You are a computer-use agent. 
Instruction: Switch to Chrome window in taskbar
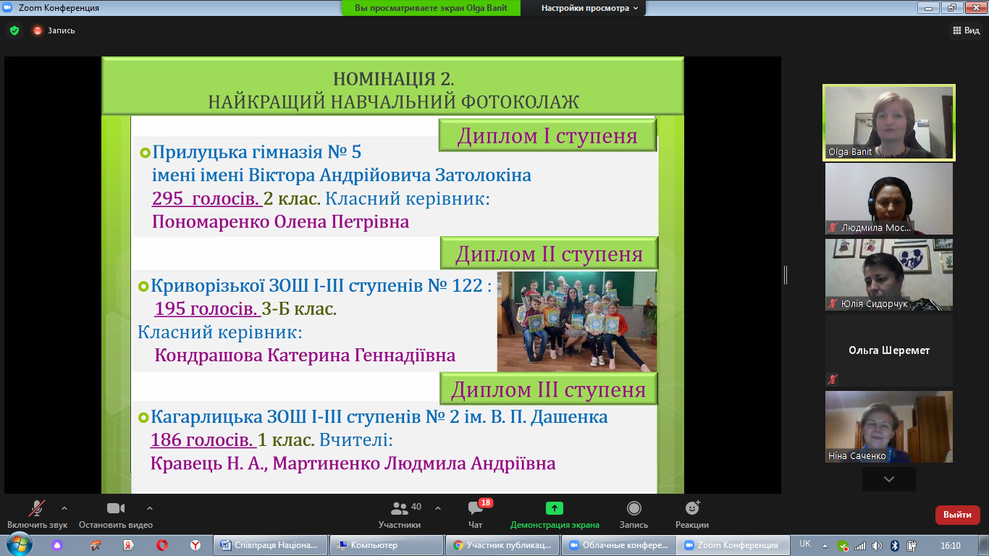(x=502, y=545)
